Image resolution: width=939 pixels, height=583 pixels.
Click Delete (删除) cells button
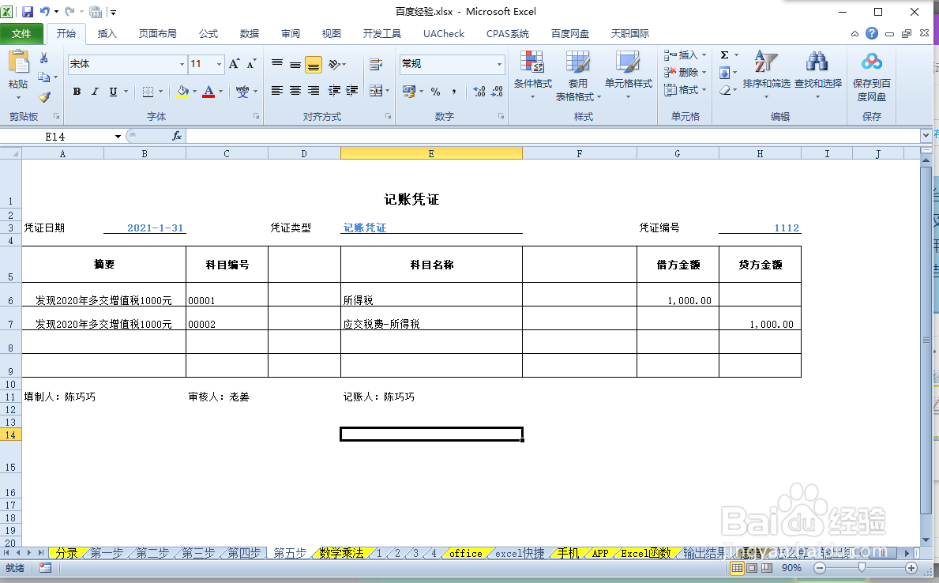685,73
